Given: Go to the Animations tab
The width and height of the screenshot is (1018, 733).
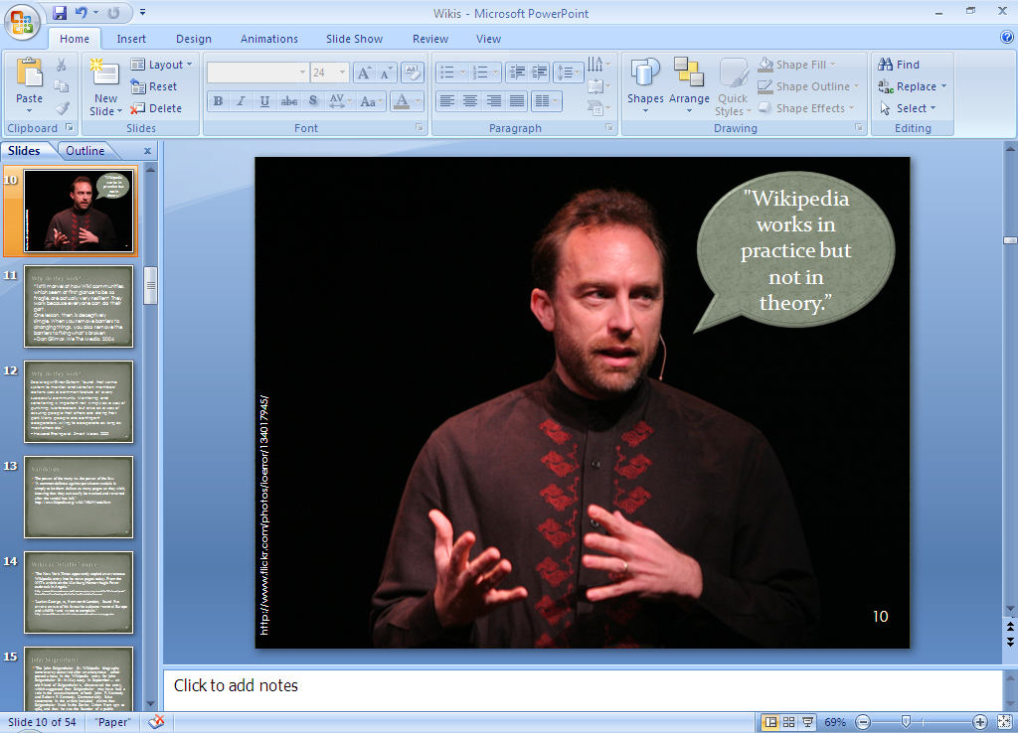Looking at the screenshot, I should coord(268,39).
